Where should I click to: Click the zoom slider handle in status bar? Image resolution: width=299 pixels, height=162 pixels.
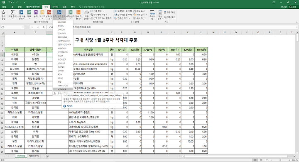(x=280, y=160)
